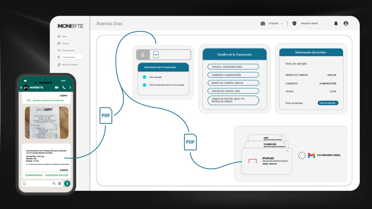
Task: Tap the green microphone button
Action: [x=67, y=184]
